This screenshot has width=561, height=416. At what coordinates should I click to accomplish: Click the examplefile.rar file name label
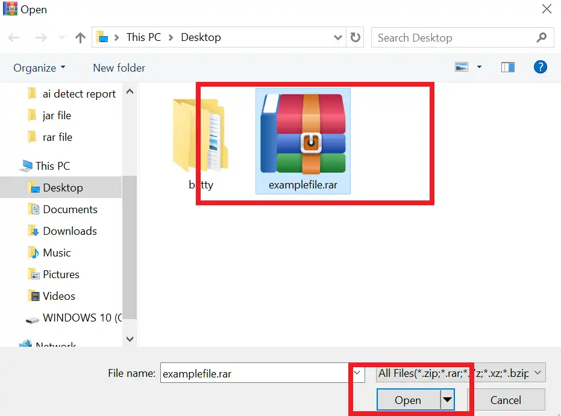[x=303, y=185]
